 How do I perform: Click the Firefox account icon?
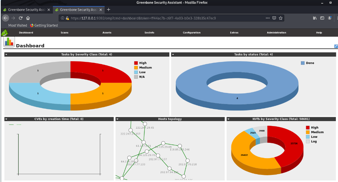(x=329, y=18)
